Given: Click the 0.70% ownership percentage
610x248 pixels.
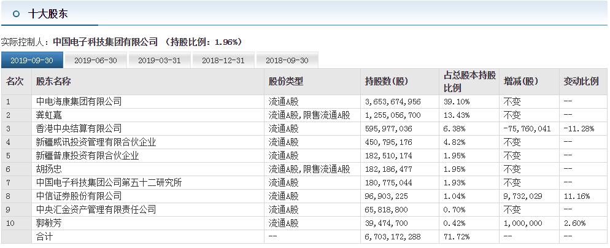Looking at the screenshot, I should point(454,209).
